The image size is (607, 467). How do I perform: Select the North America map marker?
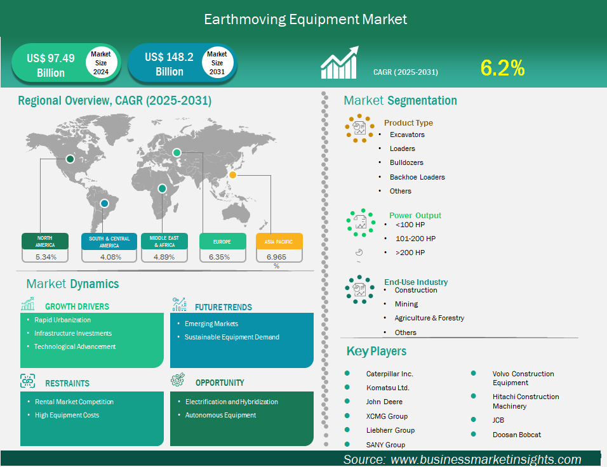coord(70,159)
